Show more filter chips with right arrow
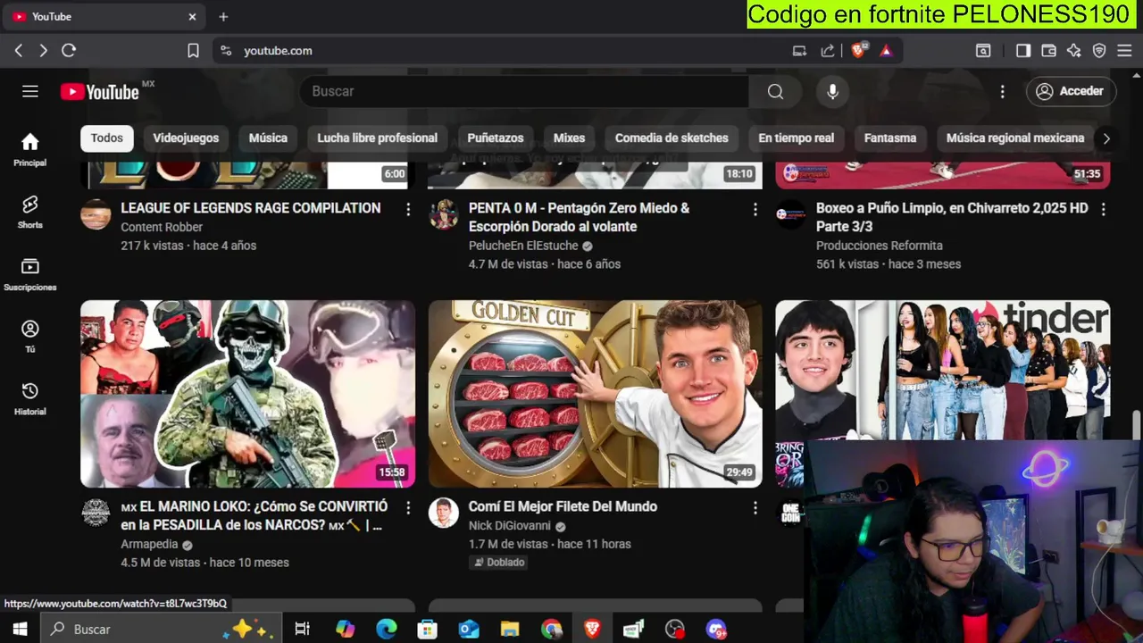1143x643 pixels. [1106, 138]
